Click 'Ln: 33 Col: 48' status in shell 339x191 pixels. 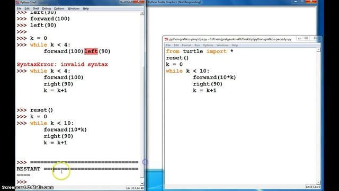pyautogui.click(x=135, y=188)
